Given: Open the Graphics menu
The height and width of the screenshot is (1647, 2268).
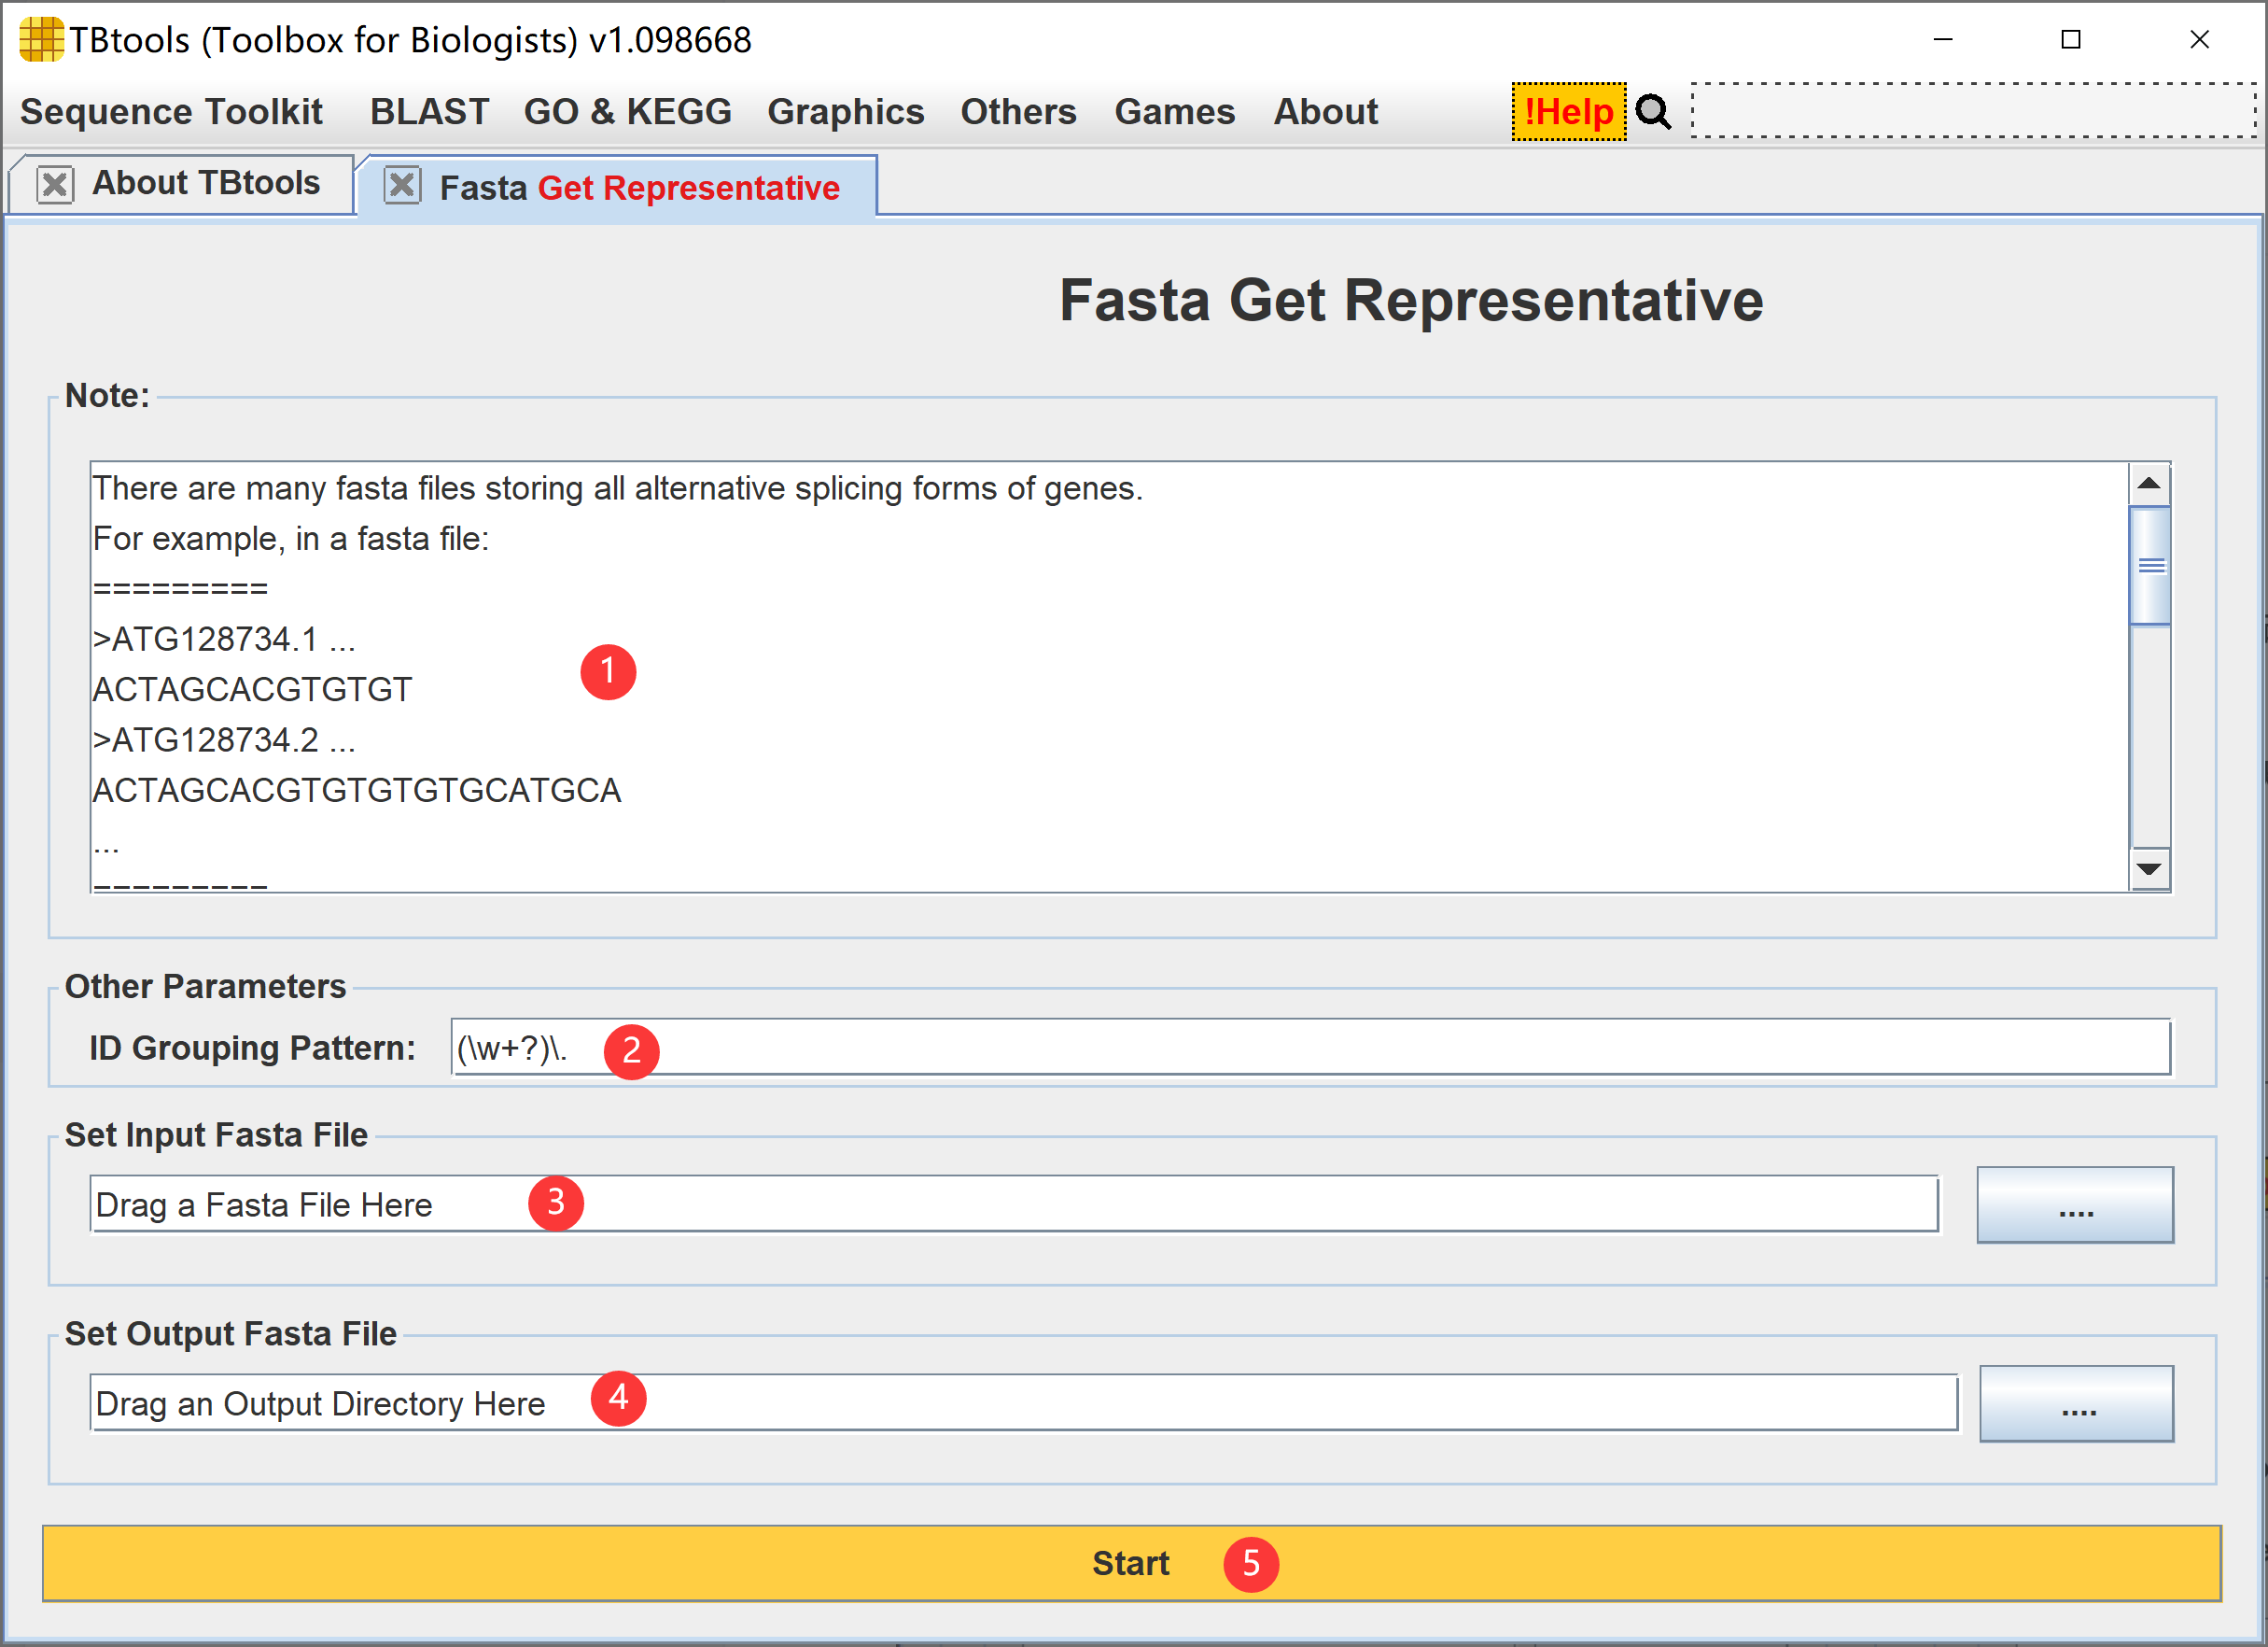Looking at the screenshot, I should coord(845,112).
